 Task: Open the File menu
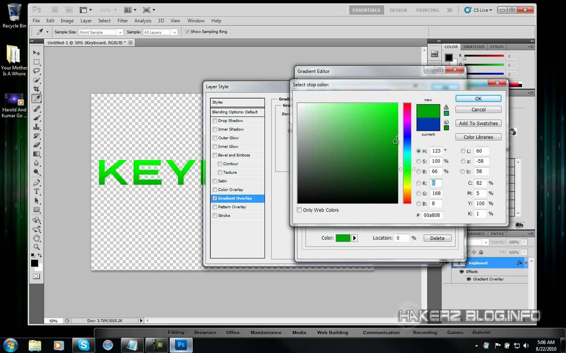[36, 21]
